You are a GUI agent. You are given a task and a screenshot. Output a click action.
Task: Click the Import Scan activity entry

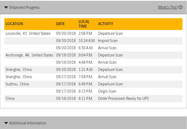(108, 41)
